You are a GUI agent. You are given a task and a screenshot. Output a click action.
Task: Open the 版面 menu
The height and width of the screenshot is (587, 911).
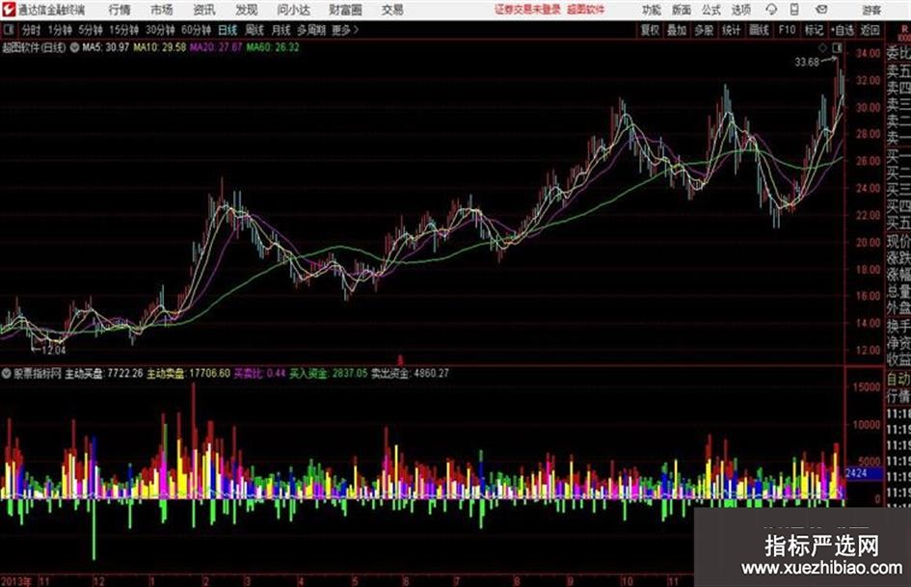682,10
